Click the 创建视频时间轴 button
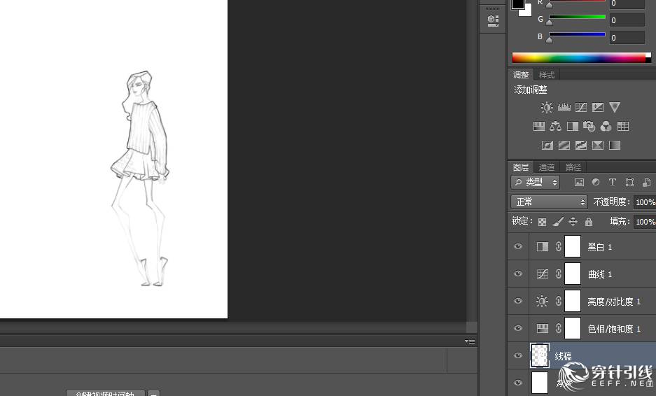Image resolution: width=656 pixels, height=396 pixels. pos(106,393)
